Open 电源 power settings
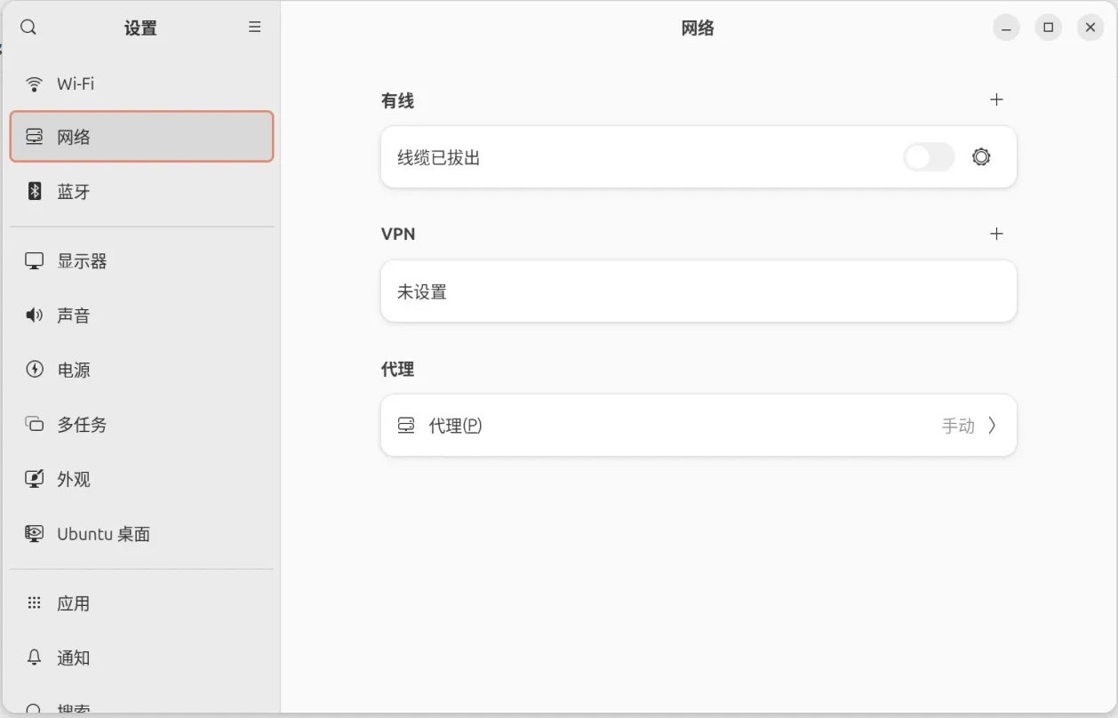 point(74,370)
